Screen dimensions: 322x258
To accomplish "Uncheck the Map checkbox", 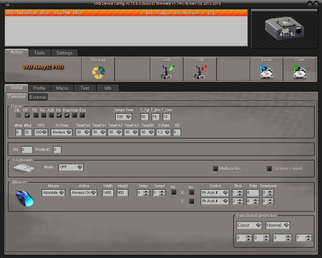I will pyautogui.click(x=67, y=115).
